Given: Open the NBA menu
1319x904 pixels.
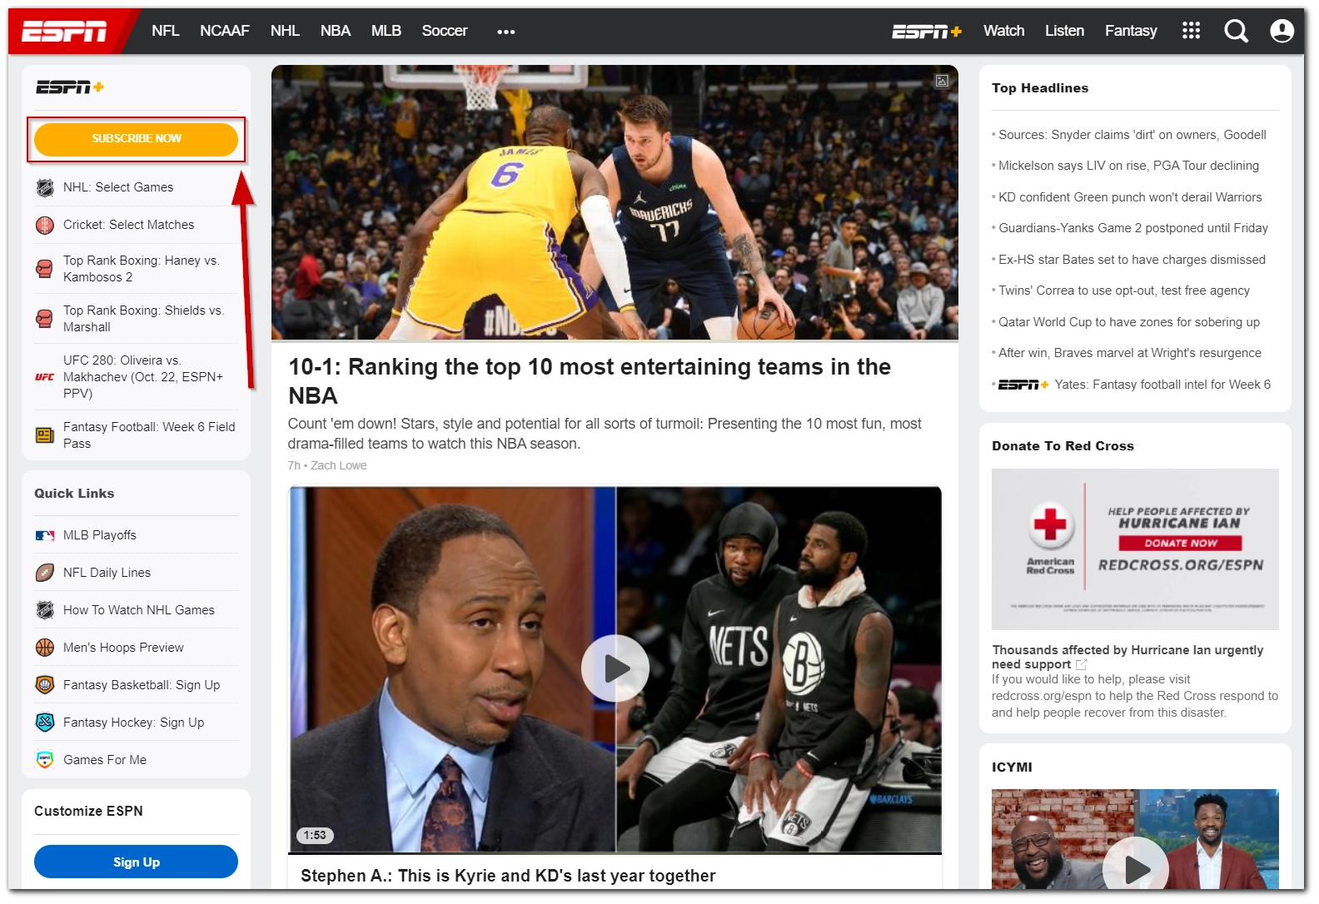Looking at the screenshot, I should (x=336, y=31).
